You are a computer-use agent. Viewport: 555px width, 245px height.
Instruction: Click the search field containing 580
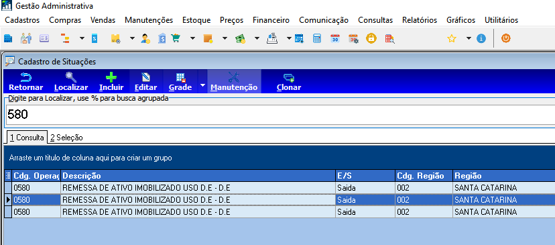tap(280, 115)
